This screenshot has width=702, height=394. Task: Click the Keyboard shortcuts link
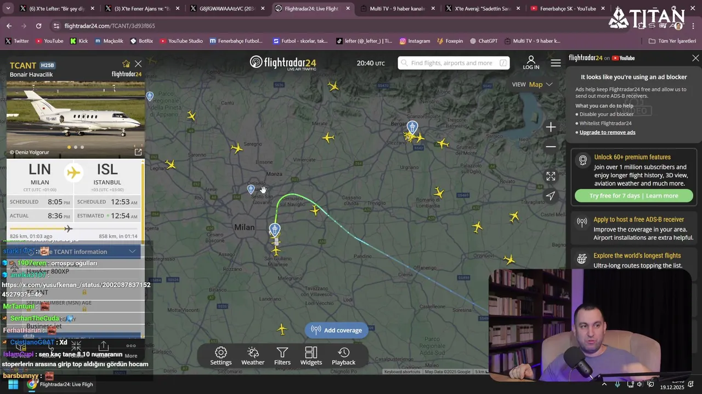pos(402,372)
